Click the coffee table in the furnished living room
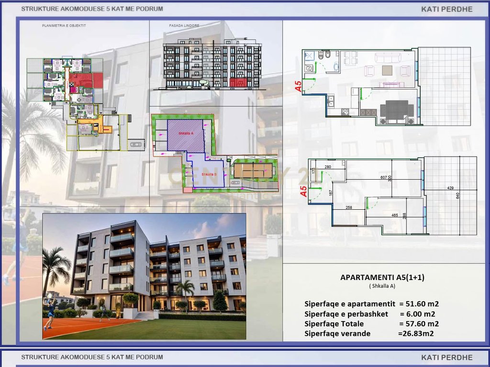490x367 pixels. [388, 70]
